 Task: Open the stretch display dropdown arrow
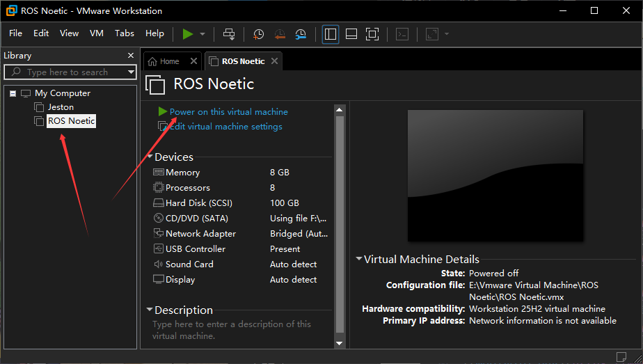pos(447,34)
